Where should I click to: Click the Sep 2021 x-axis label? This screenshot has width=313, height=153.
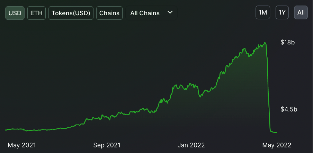107,145
